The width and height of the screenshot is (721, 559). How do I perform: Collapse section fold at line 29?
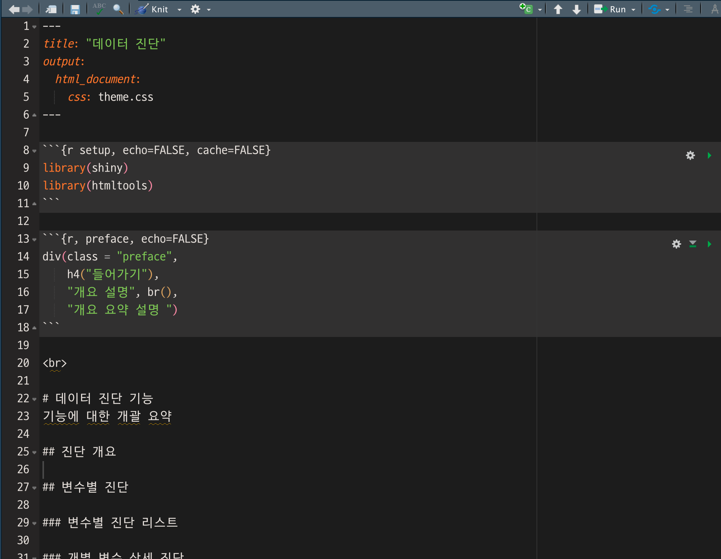[34, 524]
